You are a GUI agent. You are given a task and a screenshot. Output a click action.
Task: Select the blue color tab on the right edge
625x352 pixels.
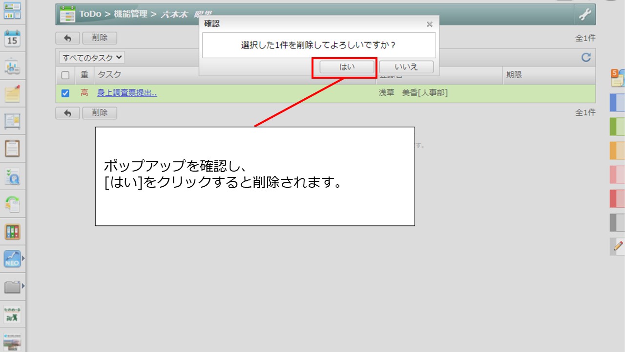click(x=617, y=103)
